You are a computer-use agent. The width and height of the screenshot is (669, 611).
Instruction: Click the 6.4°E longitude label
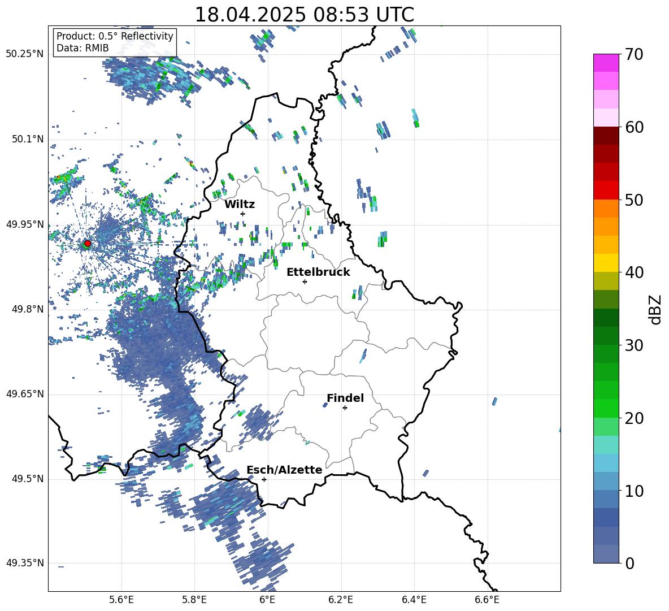[414, 600]
